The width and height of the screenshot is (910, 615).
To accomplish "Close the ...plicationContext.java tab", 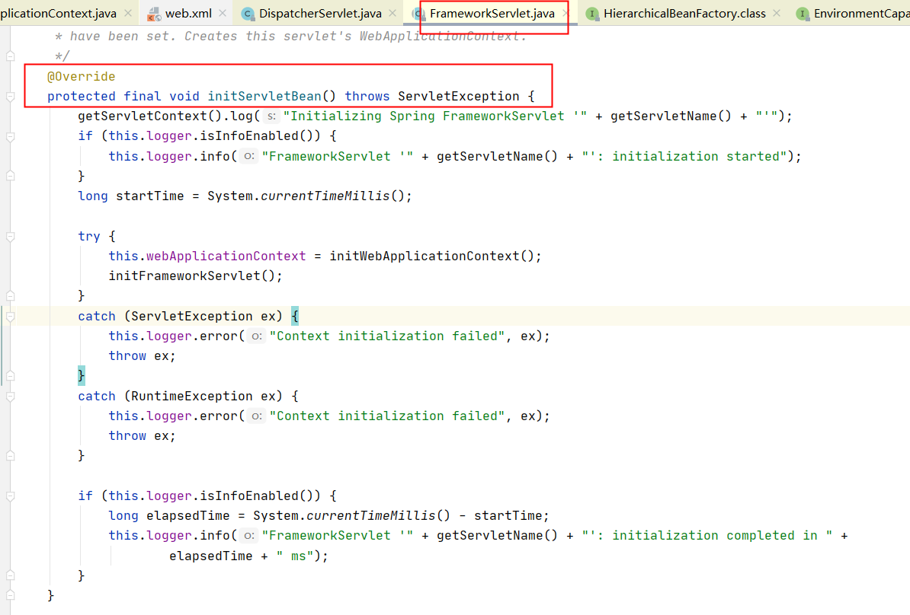I will point(128,13).
